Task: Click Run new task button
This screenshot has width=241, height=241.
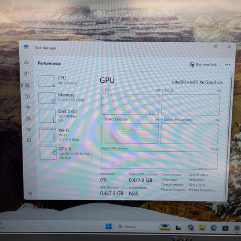Action: tap(203, 64)
